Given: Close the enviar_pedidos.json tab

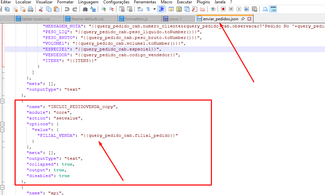Looking at the screenshot, I should (250, 19).
